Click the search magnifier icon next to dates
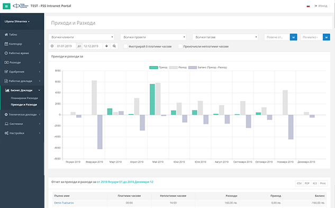 tap(114, 46)
